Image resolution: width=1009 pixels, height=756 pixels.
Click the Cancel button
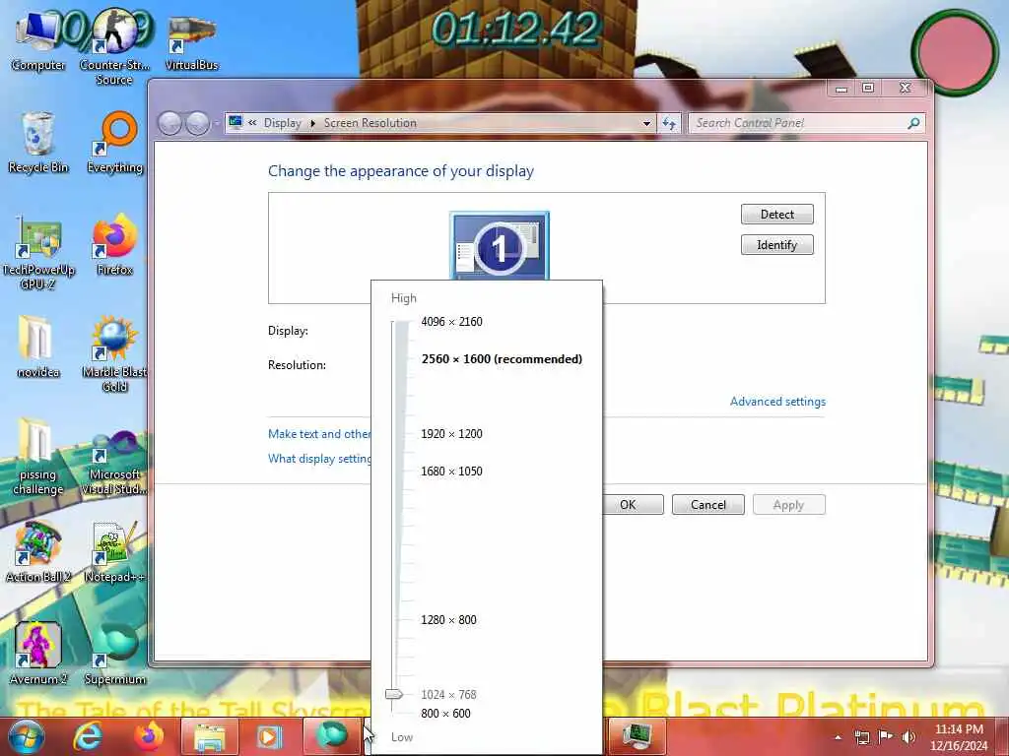(707, 505)
